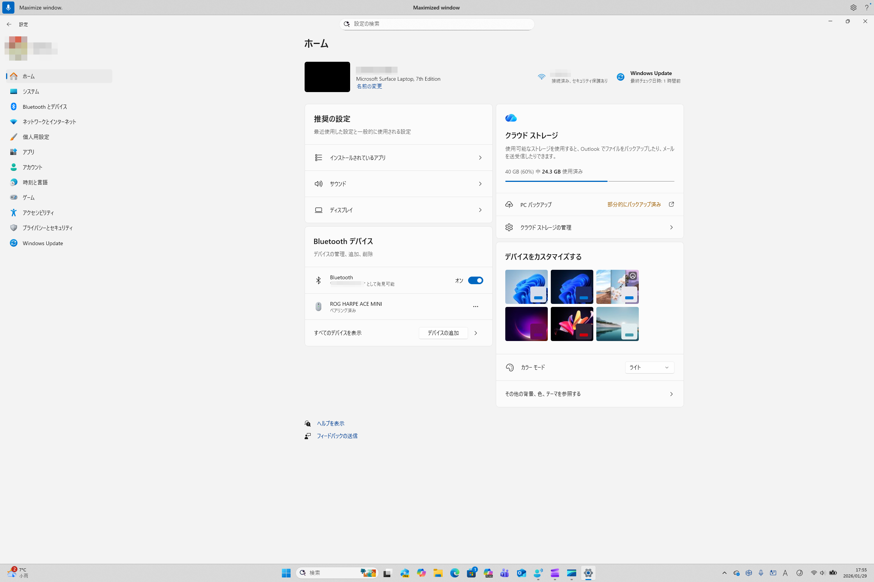The height and width of the screenshot is (582, 874).
Task: Open プライバシーとセキュリティ in the sidebar
Action: click(47, 228)
